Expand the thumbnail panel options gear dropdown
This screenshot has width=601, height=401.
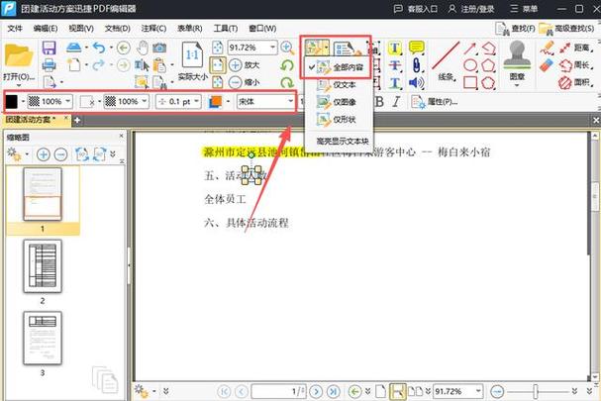27,154
